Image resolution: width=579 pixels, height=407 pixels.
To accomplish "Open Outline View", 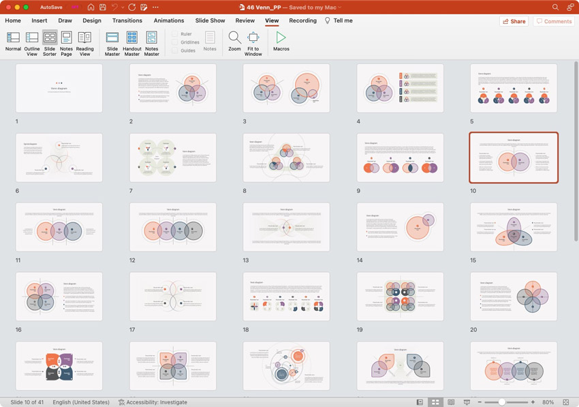I will click(31, 43).
